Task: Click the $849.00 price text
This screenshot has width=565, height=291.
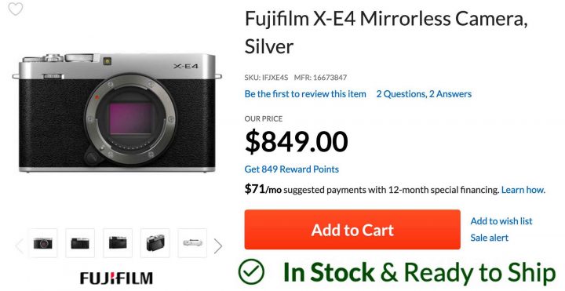Action: [x=296, y=142]
